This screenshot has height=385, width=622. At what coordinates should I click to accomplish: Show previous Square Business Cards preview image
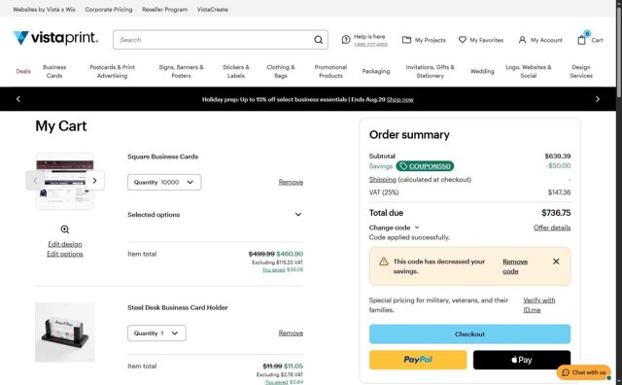[x=35, y=181]
